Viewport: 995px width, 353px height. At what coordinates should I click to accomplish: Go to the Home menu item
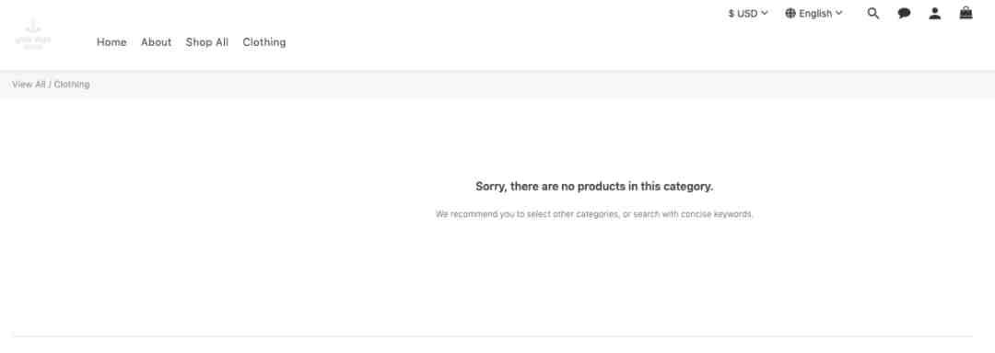pyautogui.click(x=111, y=42)
